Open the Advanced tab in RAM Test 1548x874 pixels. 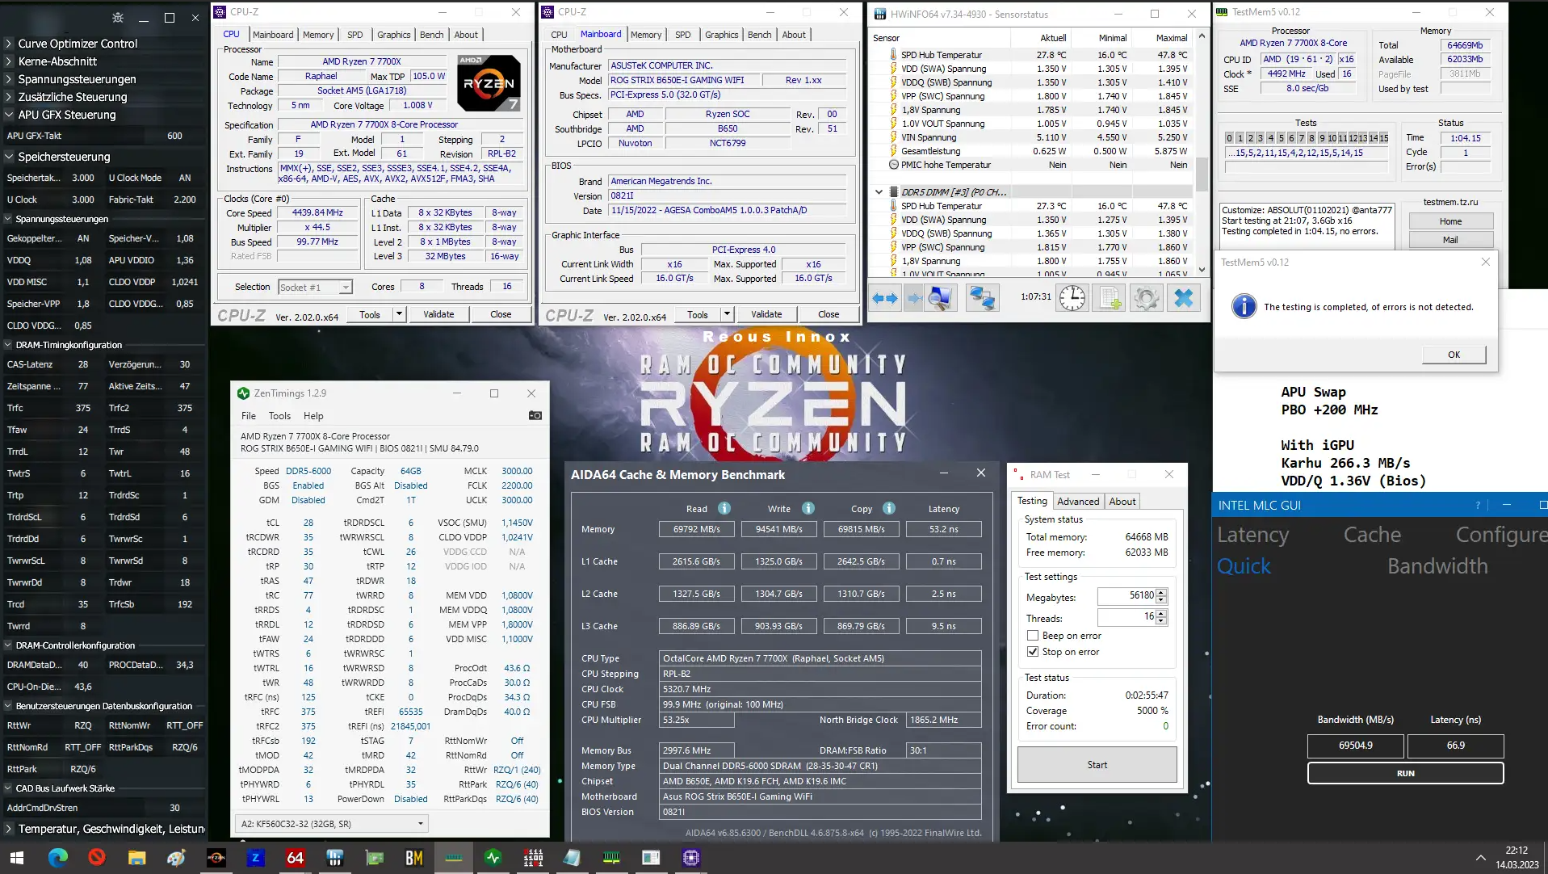(x=1078, y=502)
